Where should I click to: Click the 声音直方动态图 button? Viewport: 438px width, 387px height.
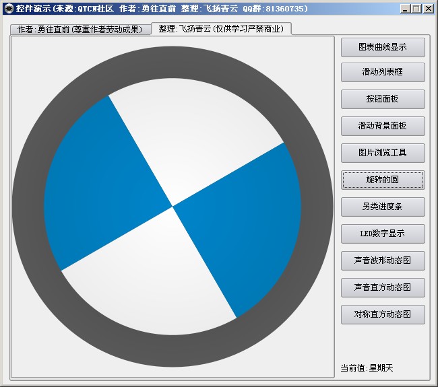(383, 287)
